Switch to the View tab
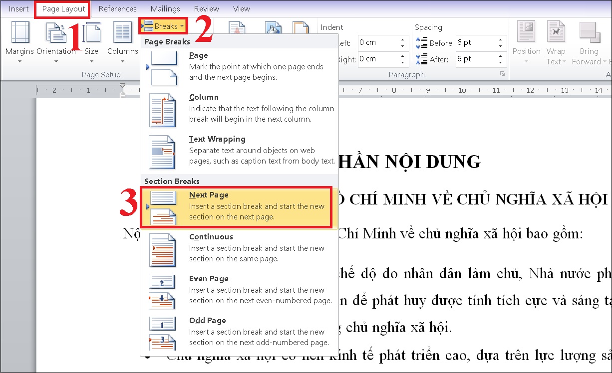This screenshot has width=612, height=373. click(241, 8)
